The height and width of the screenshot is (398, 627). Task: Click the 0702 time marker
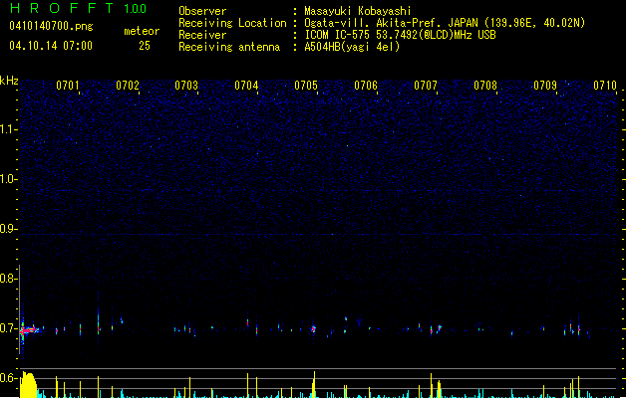point(128,86)
